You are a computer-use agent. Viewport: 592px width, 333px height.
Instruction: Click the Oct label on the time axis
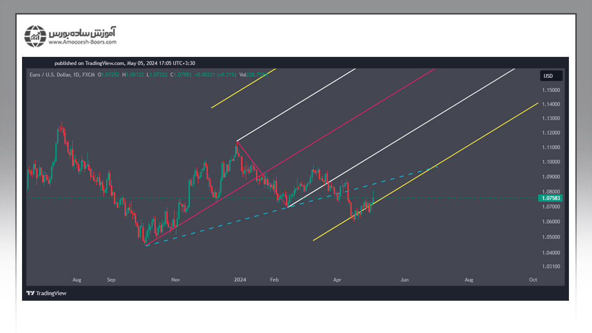click(x=533, y=280)
